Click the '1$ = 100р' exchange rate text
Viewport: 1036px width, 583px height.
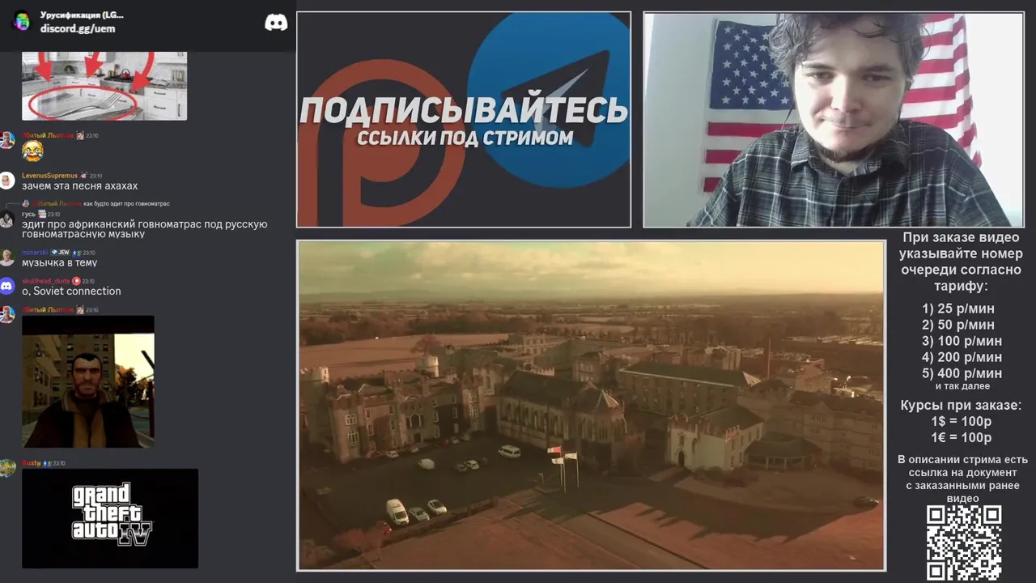point(962,422)
